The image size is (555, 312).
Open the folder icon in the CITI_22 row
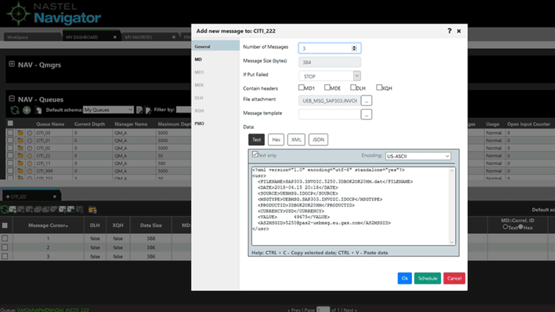[21, 156]
